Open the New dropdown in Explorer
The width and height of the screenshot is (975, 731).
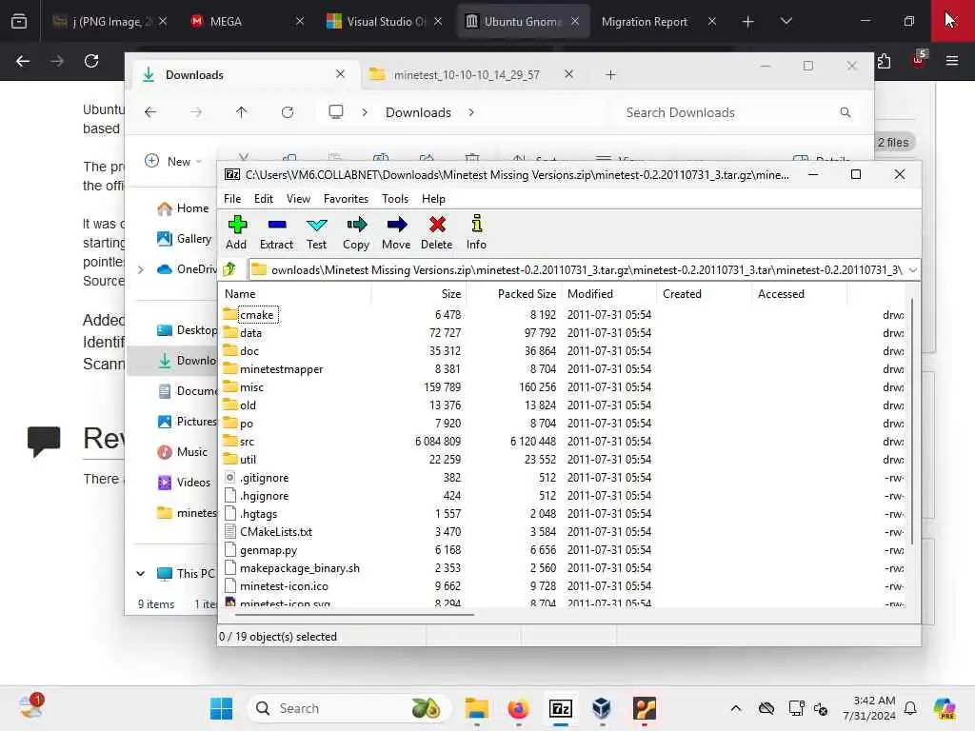click(x=173, y=162)
